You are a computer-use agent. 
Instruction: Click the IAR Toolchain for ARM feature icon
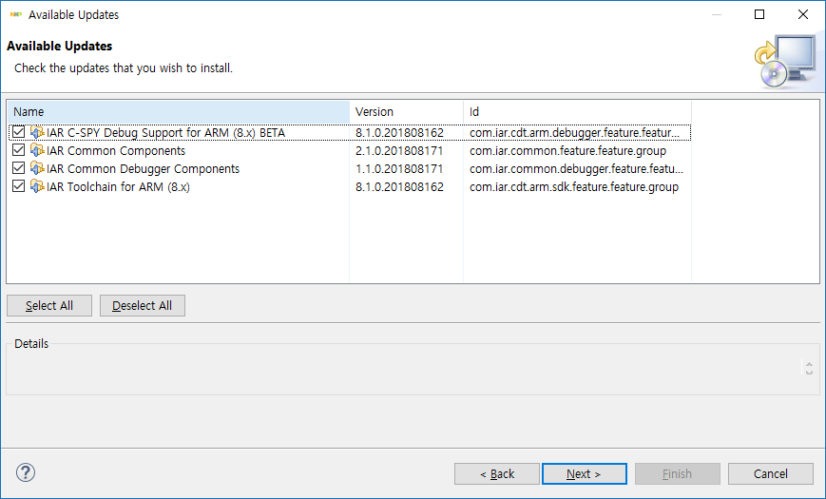coord(37,187)
